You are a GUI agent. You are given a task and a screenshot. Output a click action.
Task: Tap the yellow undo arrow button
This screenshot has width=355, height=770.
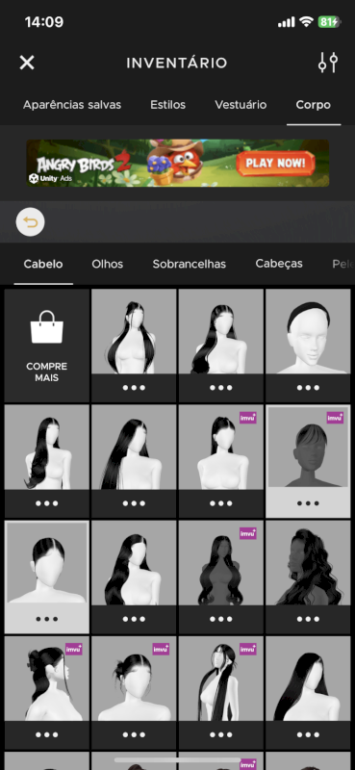(31, 222)
